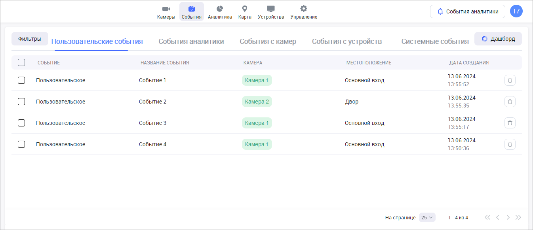Open the Управление gear icon

304,9
